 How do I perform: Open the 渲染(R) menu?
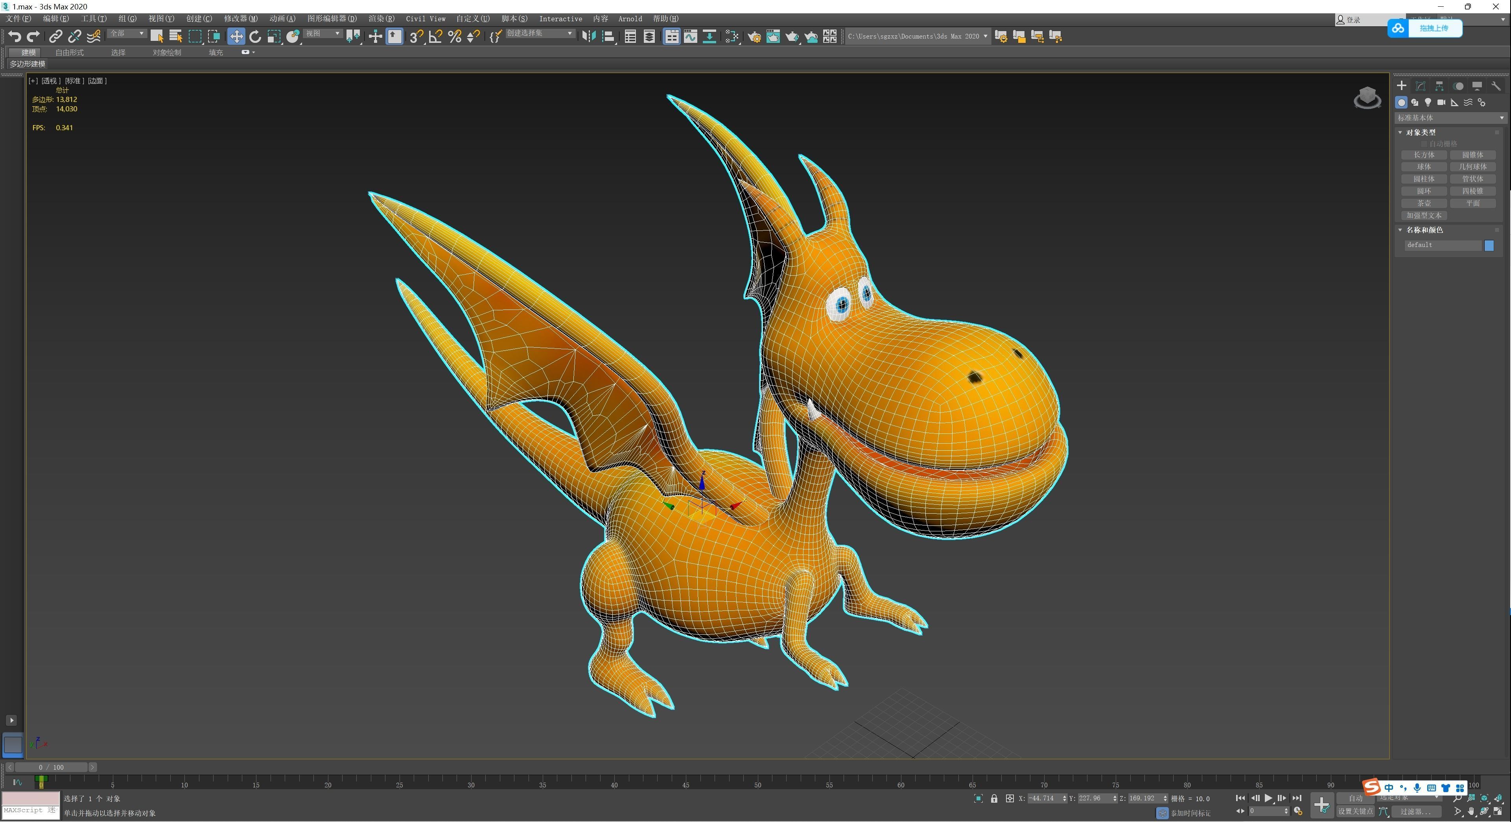coord(381,19)
